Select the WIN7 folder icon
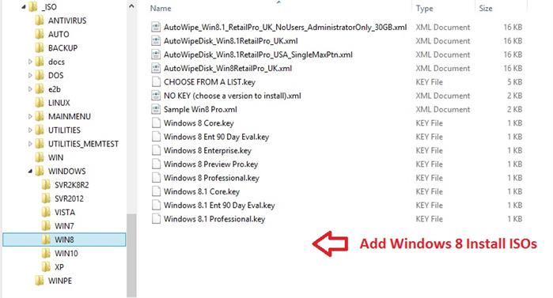Screen dimensions: 553x298 pos(46,226)
